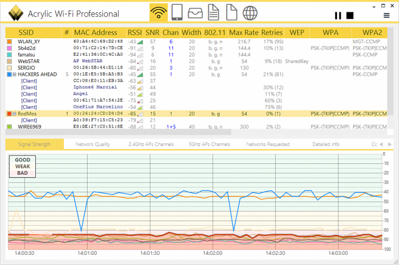This screenshot has width=399, height=265.
Task: Switch to the Network Quality tab
Action: 93,144
